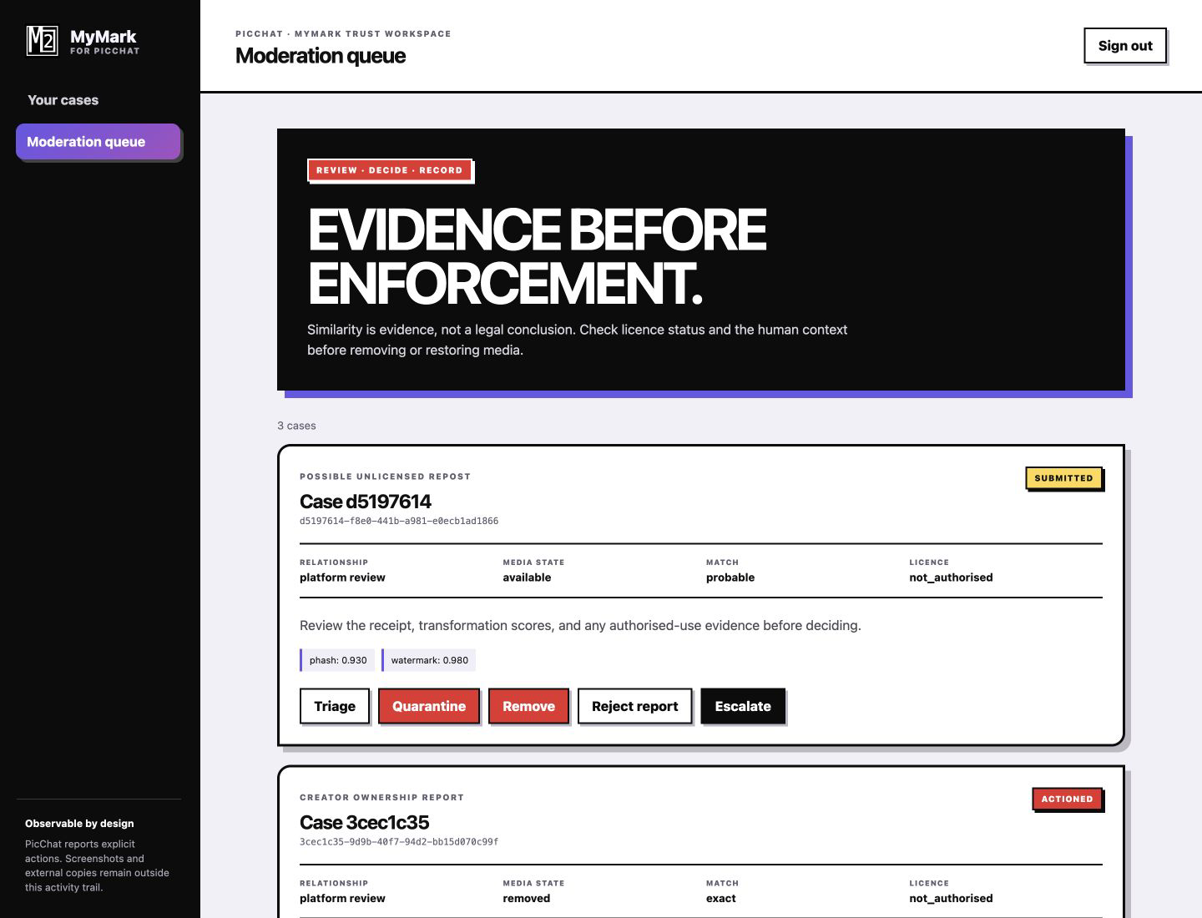The width and height of the screenshot is (1202, 918).
Task: Click the Moderation queue page title
Action: click(x=321, y=56)
